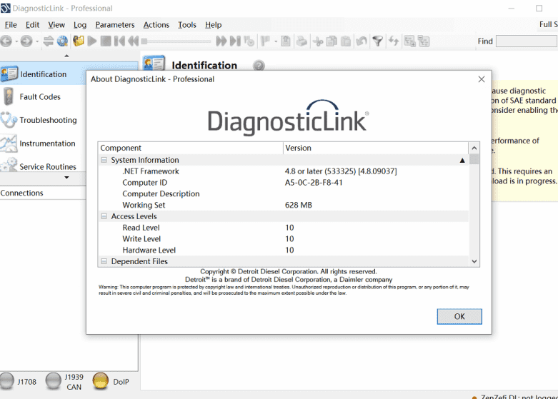Click the Play log playback button
The height and width of the screenshot is (399, 558).
pyautogui.click(x=92, y=41)
